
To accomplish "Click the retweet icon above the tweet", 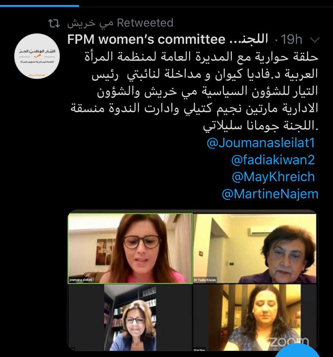I will [54, 23].
